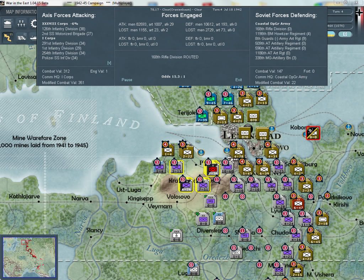Select the Soviet stack labeled 4=78
The image size is (364, 280).
(x=239, y=152)
